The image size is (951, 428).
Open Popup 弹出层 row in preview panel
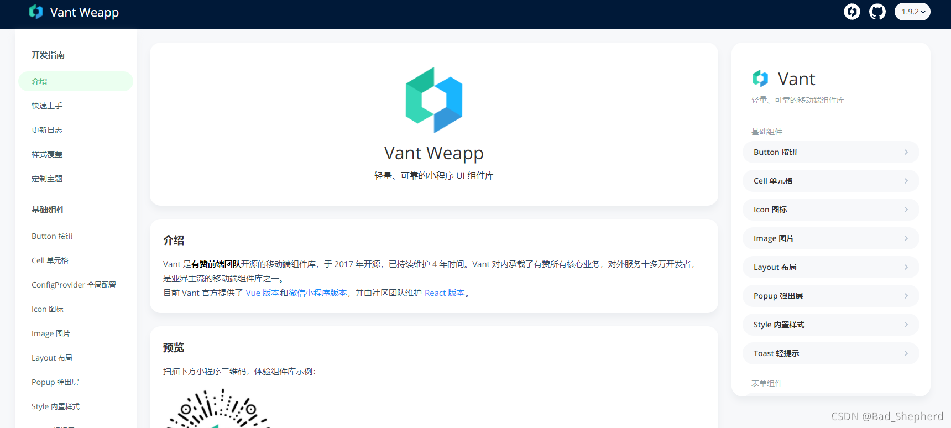coord(830,296)
